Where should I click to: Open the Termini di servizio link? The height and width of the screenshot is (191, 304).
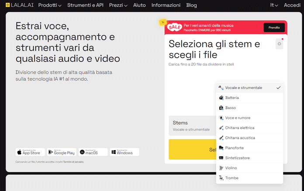click(73, 162)
